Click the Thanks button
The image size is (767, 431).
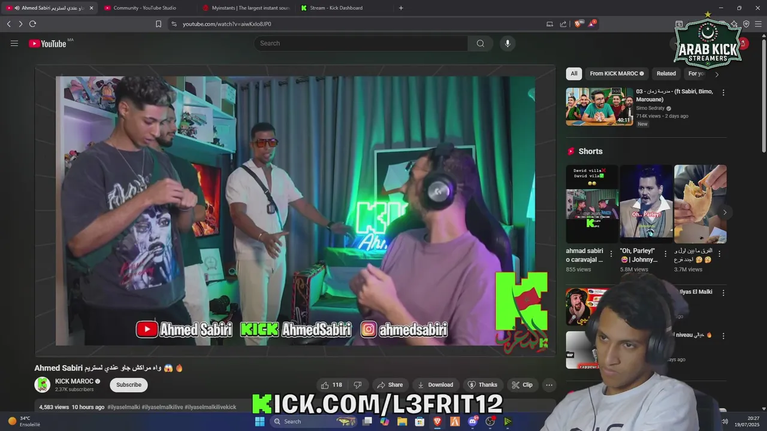482,385
